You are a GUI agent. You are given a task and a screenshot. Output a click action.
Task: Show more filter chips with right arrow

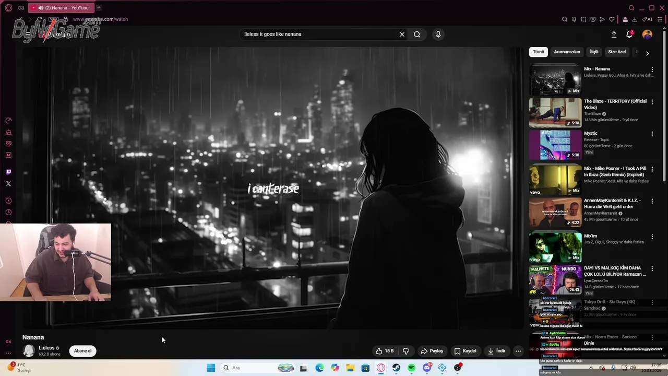point(647,53)
